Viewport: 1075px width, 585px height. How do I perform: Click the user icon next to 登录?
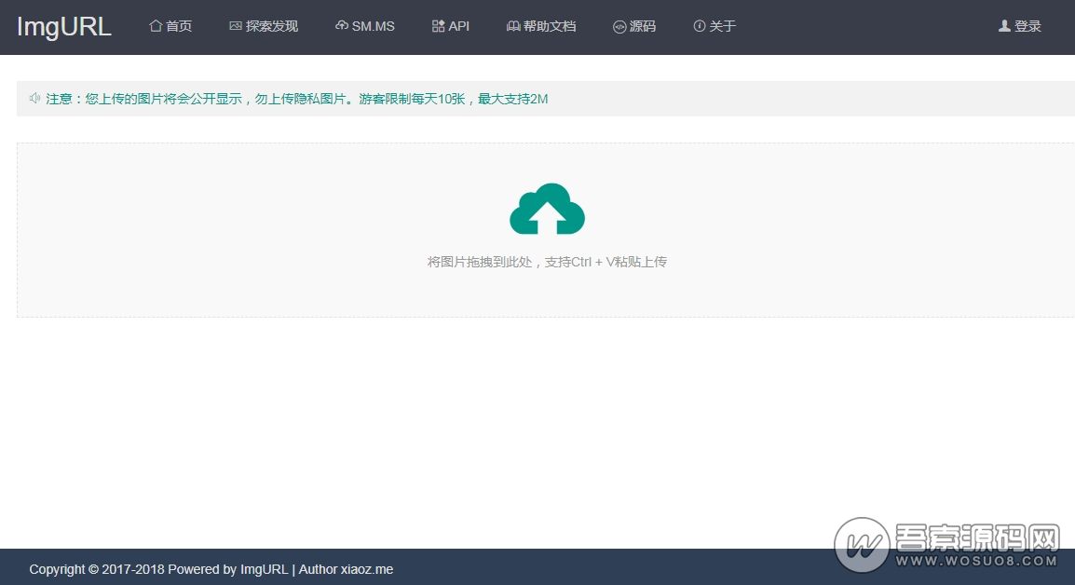(1003, 27)
